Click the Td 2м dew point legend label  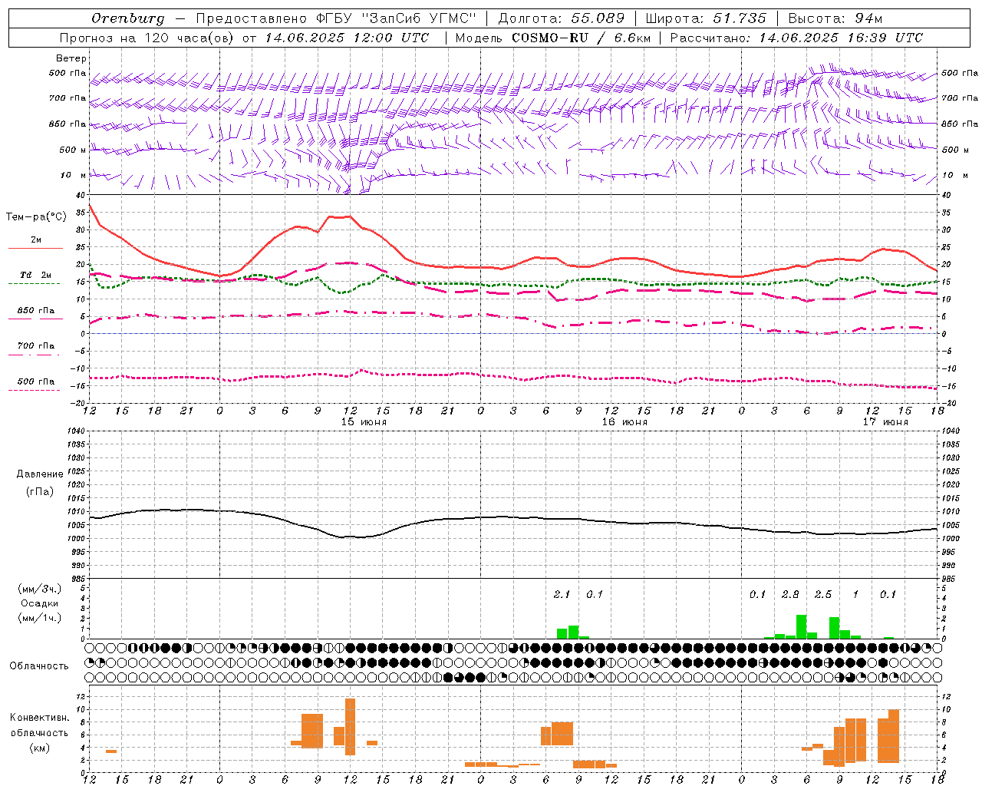point(35,275)
